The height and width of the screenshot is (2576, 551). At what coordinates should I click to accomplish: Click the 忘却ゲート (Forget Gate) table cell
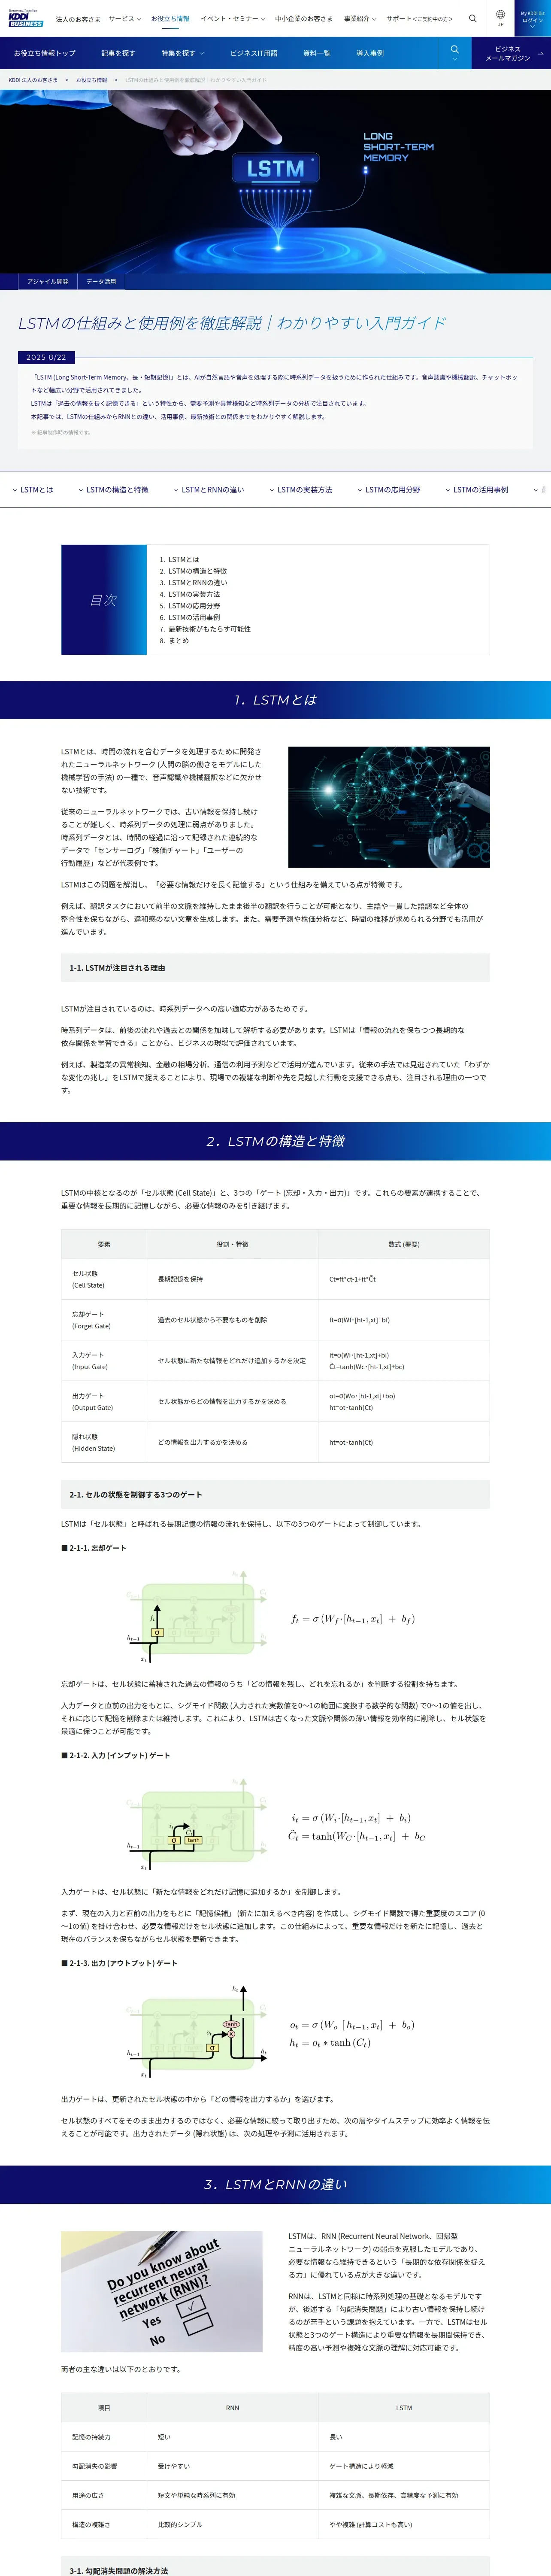pos(104,1320)
